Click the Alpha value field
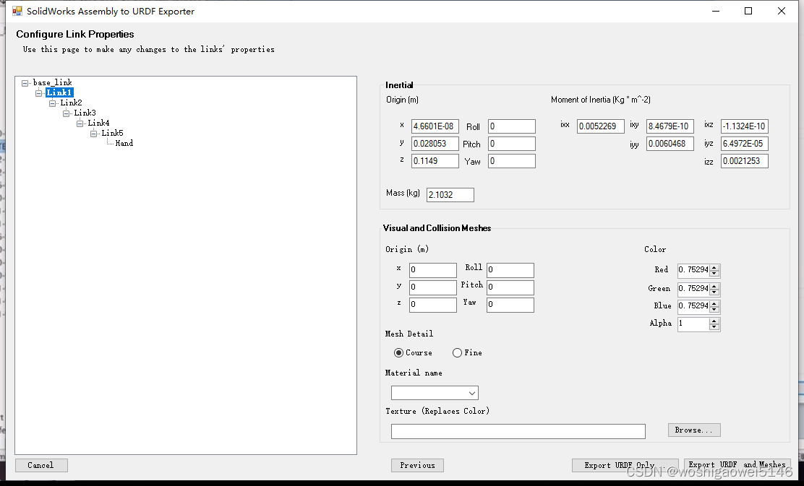This screenshot has width=804, height=486. click(x=693, y=324)
